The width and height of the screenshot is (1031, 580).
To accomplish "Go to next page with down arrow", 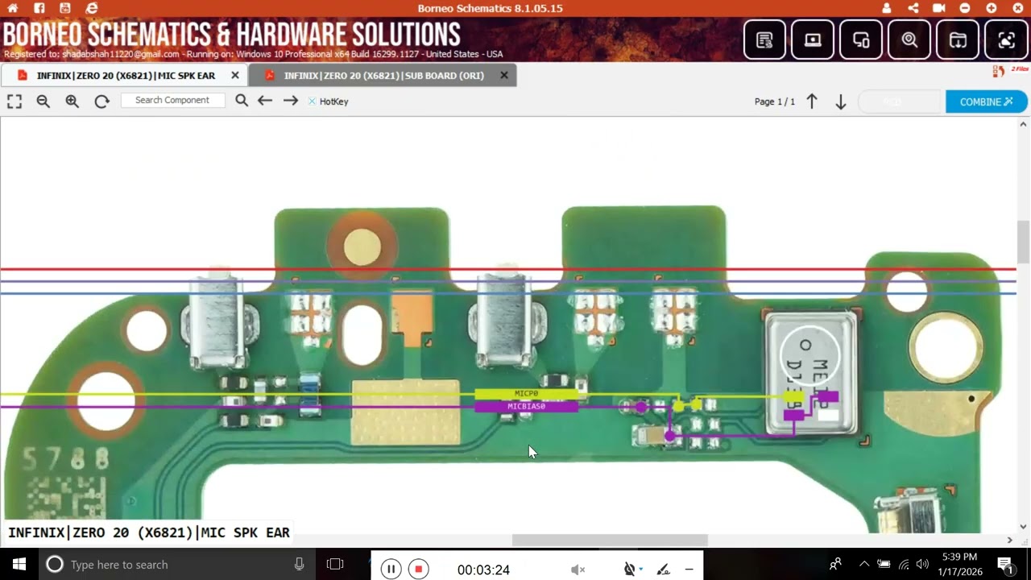I will (x=841, y=102).
